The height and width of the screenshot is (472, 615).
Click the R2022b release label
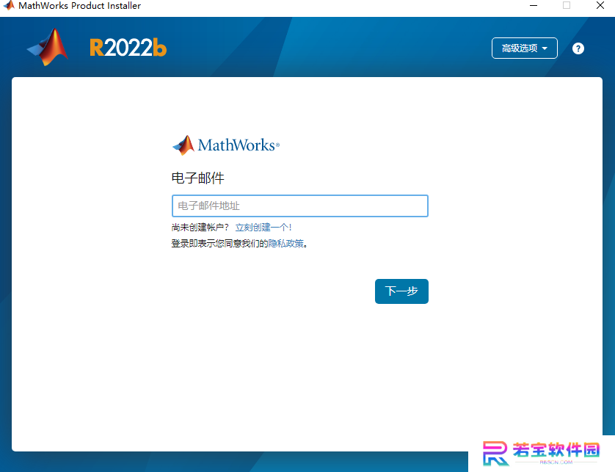(x=128, y=48)
